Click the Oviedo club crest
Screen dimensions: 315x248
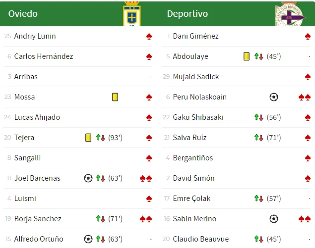[131, 14]
